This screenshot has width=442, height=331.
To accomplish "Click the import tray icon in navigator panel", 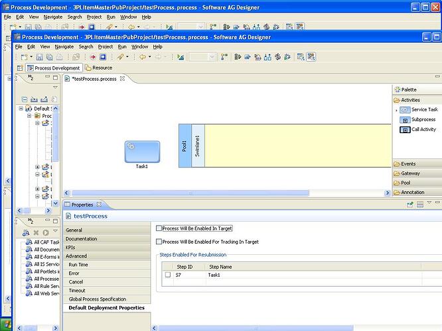I will click(x=34, y=99).
